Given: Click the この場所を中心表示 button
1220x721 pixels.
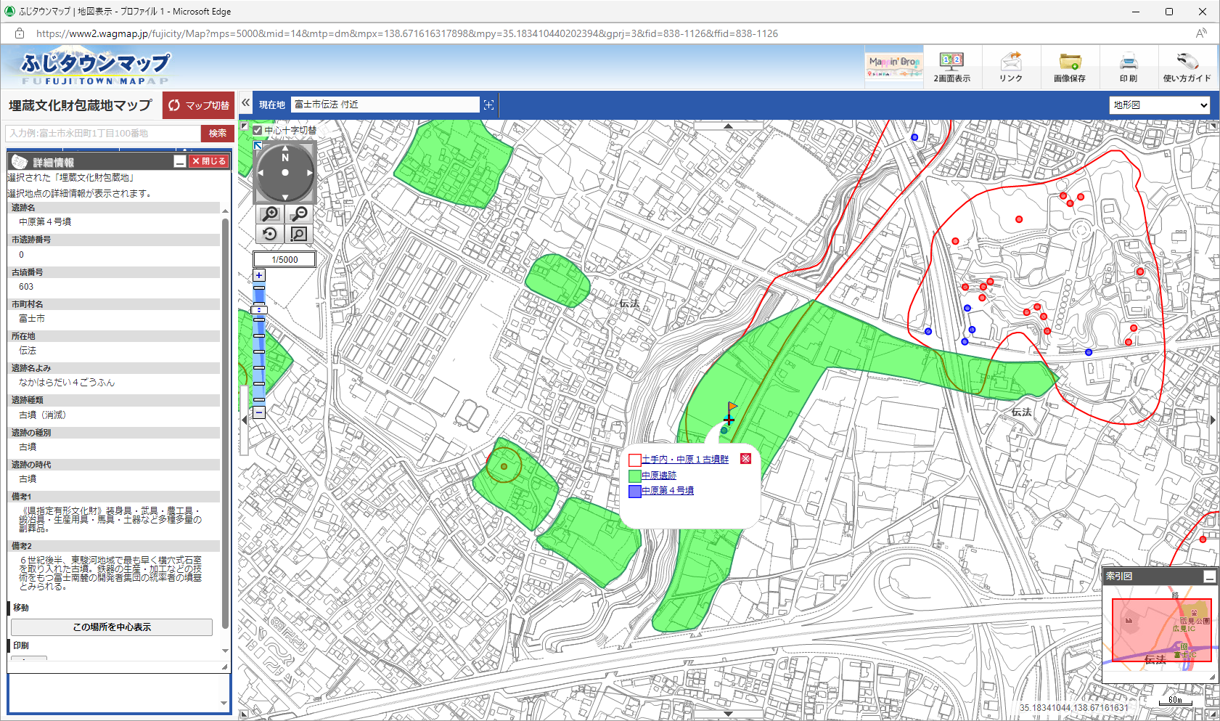Looking at the screenshot, I should [112, 627].
